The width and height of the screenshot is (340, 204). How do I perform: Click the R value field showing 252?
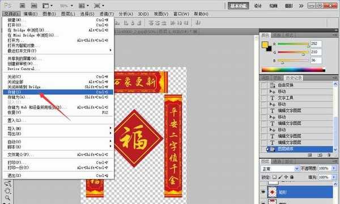pyautogui.click(x=316, y=44)
